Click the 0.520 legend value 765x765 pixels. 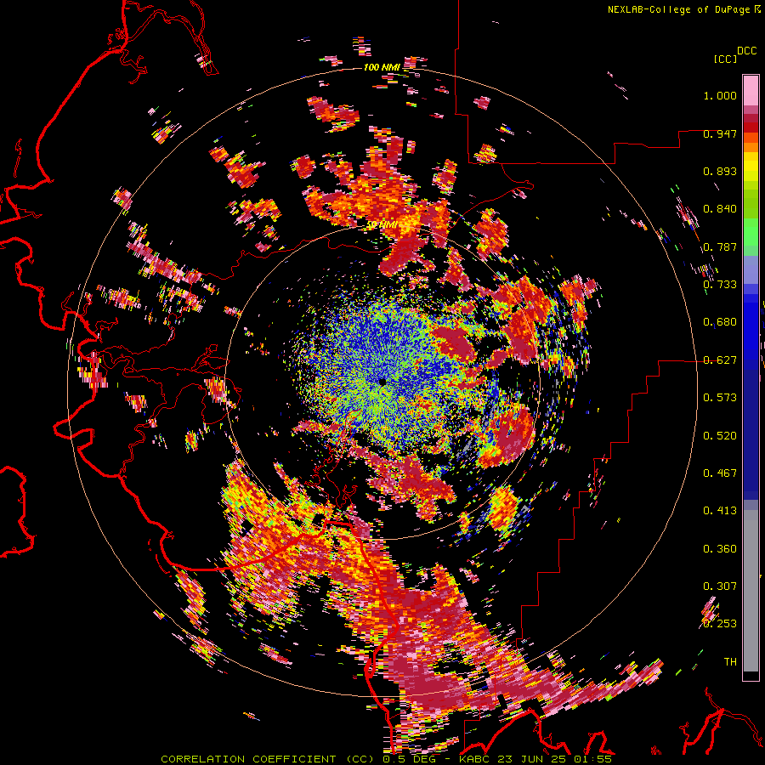pos(720,436)
